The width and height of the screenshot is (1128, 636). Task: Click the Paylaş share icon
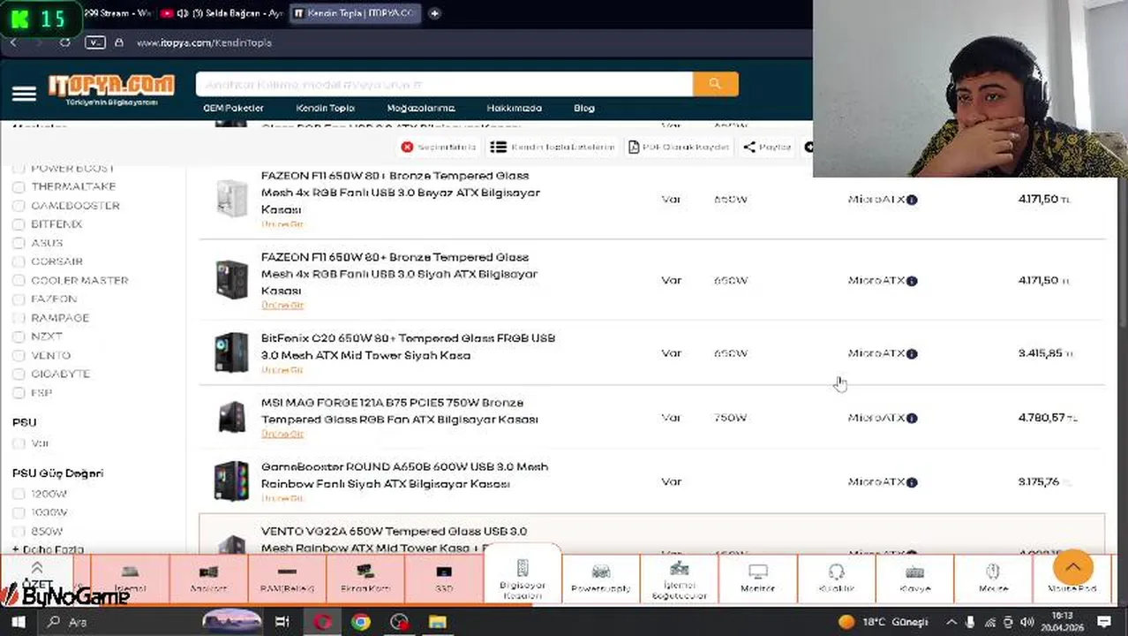(x=749, y=147)
